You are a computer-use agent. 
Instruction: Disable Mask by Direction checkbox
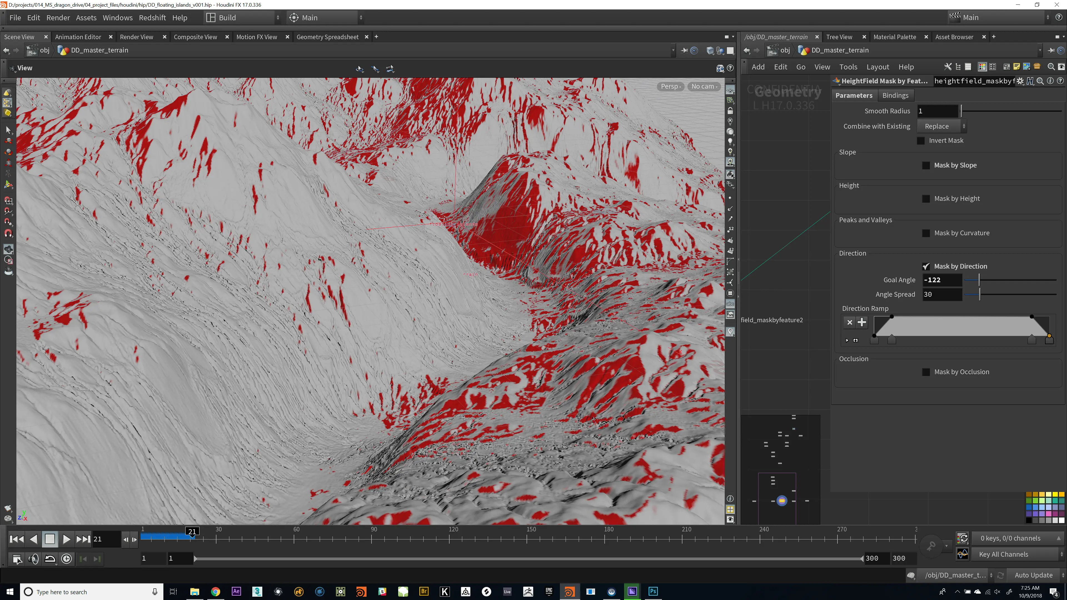click(x=926, y=266)
